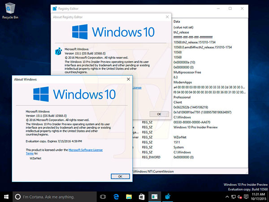
Task: Click the Data column header
Action: point(177,21)
